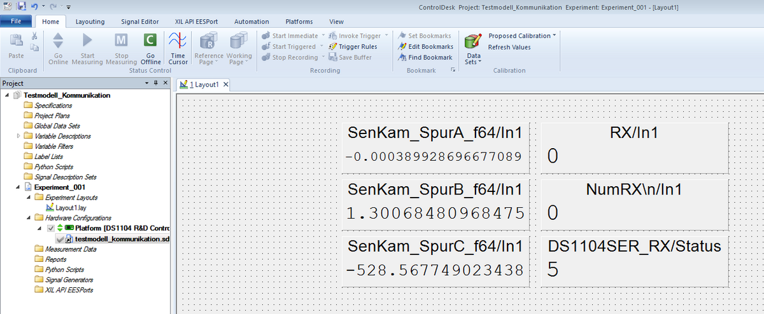Close the Layout1 document tab
This screenshot has height=314, width=764.
click(225, 85)
